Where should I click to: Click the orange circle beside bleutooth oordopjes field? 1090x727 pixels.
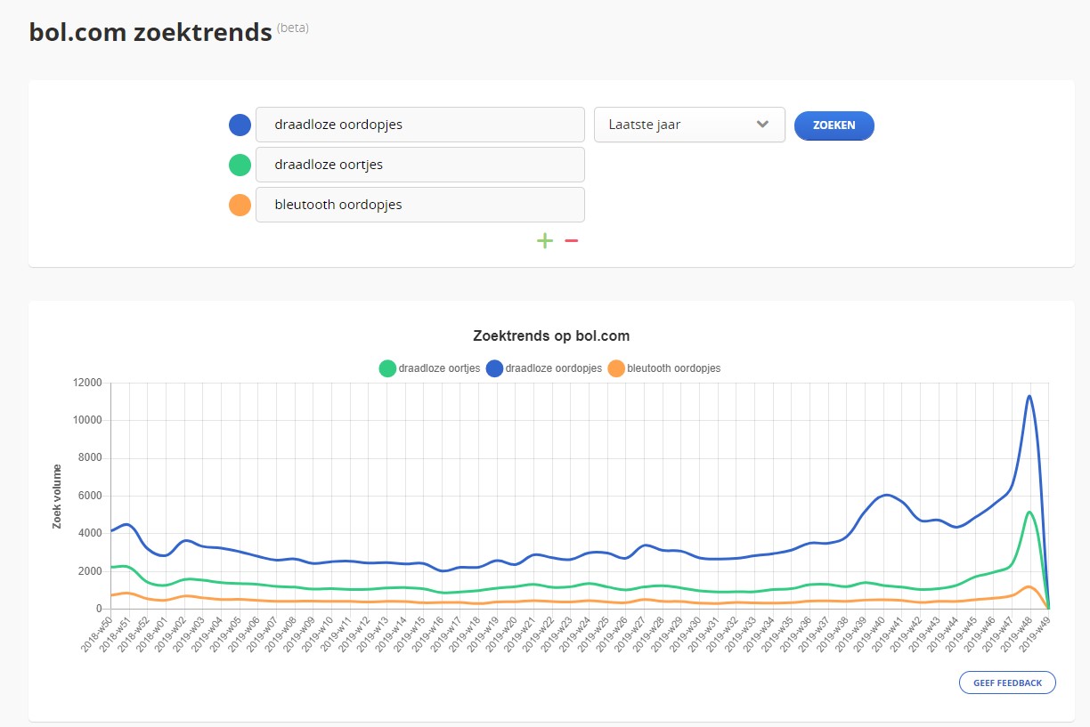[x=240, y=205]
